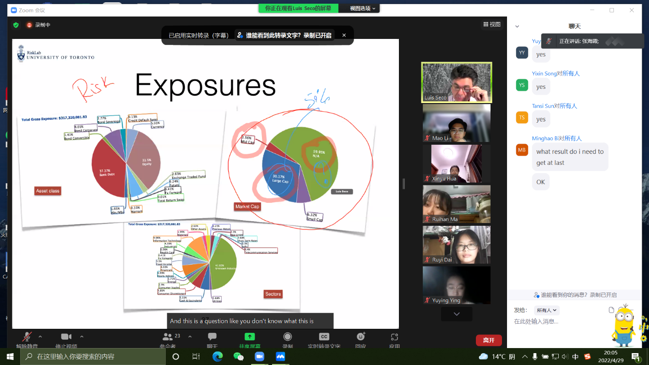Open the participants panel icon
Image resolution: width=649 pixels, height=365 pixels.
168,337
